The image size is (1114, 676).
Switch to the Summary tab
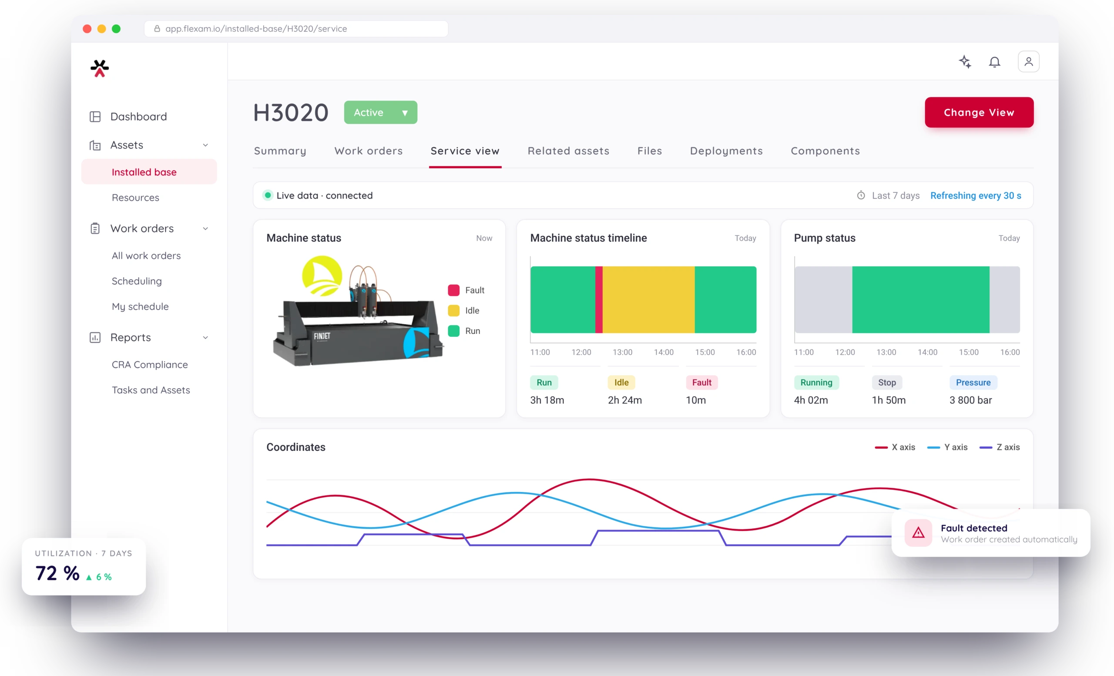click(280, 151)
